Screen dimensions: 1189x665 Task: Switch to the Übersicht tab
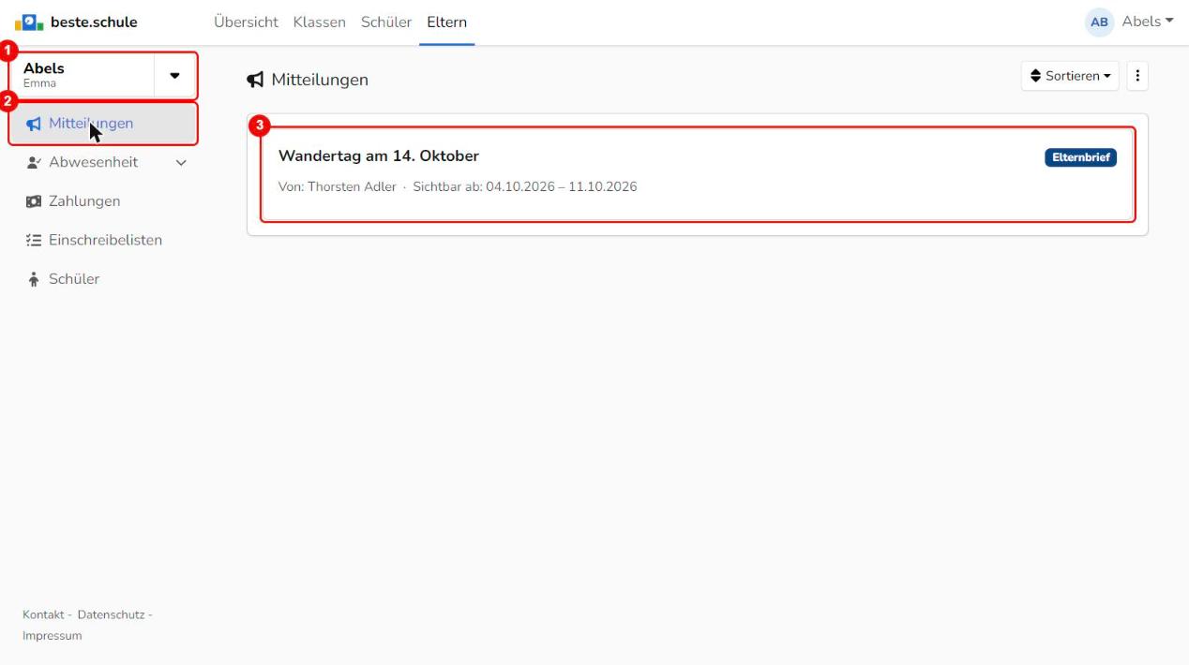pyautogui.click(x=246, y=22)
